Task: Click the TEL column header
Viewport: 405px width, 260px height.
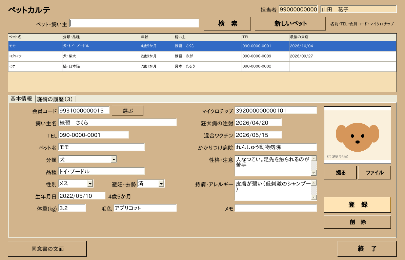Action: [265, 37]
